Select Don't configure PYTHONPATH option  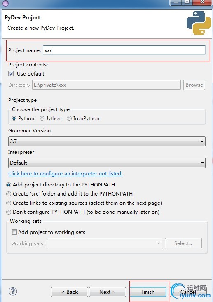coord(9,212)
